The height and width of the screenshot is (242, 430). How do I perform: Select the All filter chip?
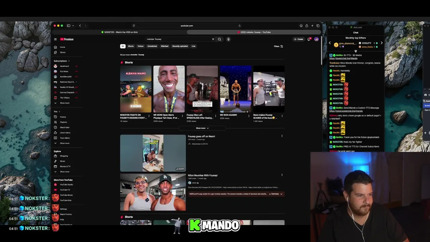123,46
